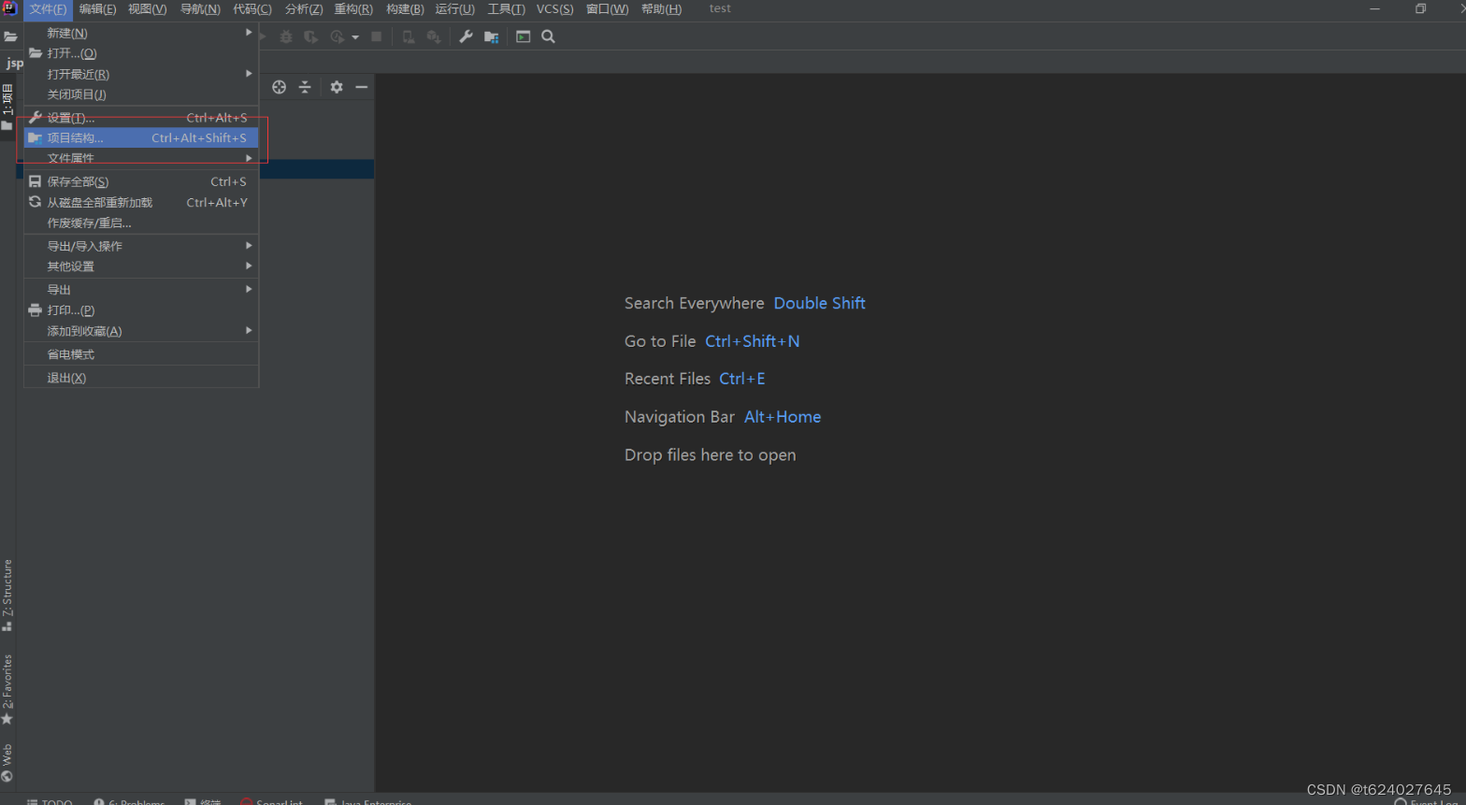Open the SonarLint bottom tab
Image resolution: width=1466 pixels, height=805 pixels.
click(272, 801)
